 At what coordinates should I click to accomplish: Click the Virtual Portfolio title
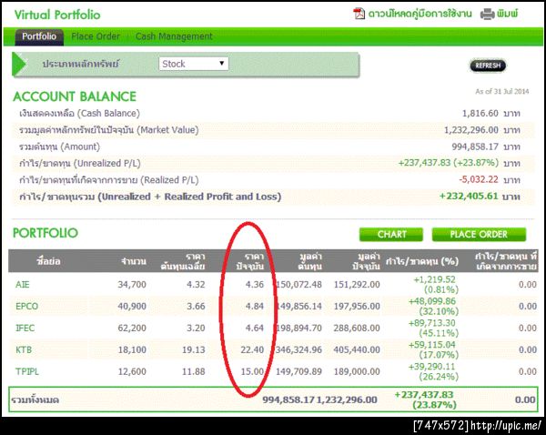click(57, 15)
